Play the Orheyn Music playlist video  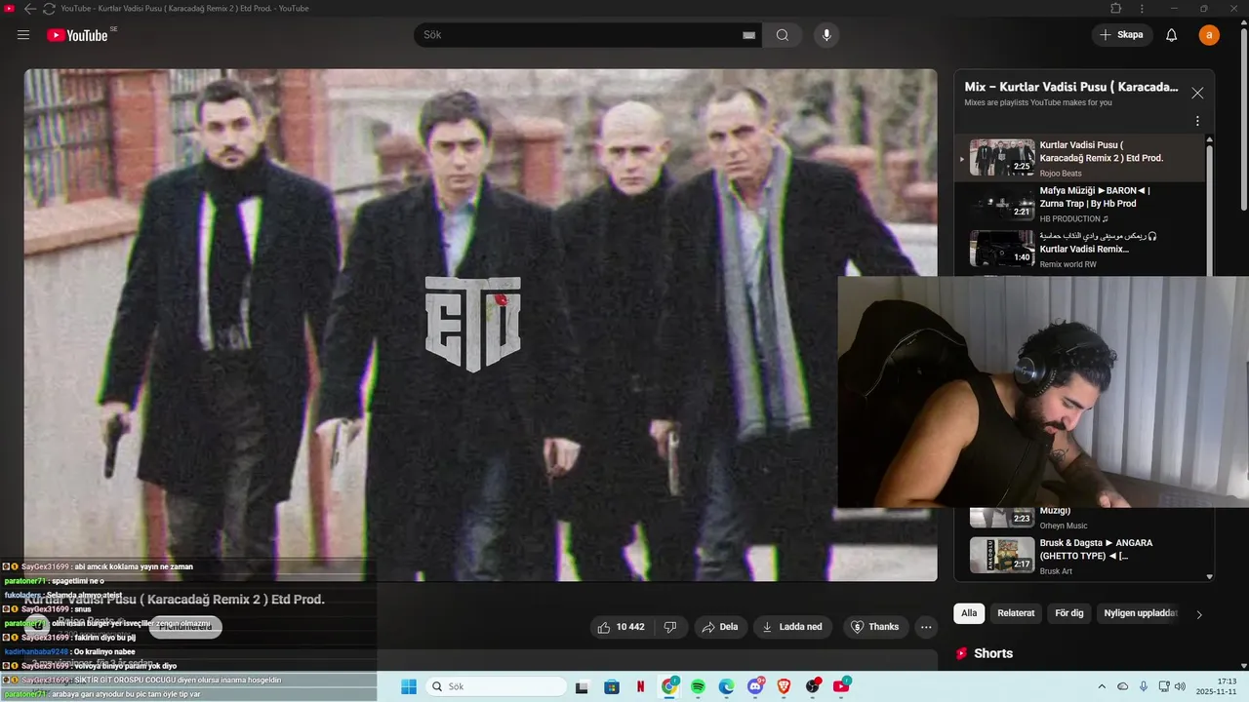1081,518
